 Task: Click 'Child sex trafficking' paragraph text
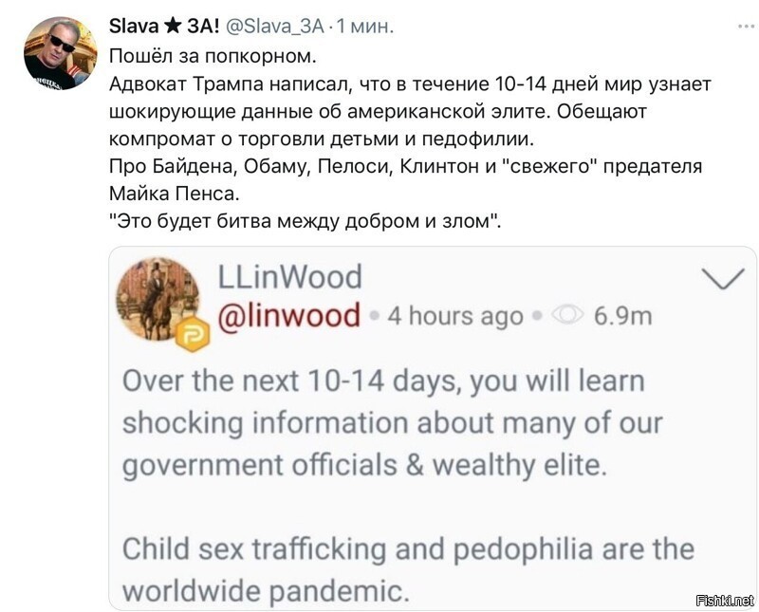254,549
